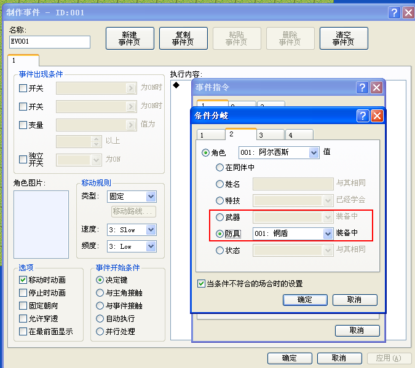The image size is (415, 368).
Task: Enable the second 开关 condition checkbox
Action: pyautogui.click(x=23, y=107)
